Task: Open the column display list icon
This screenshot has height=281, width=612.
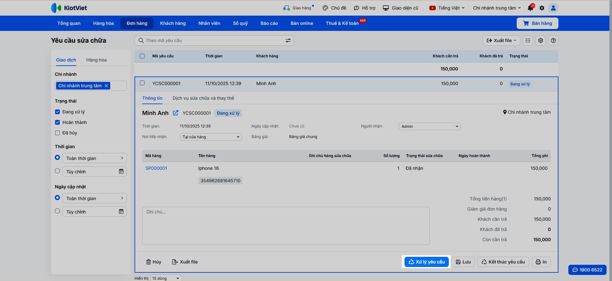Action: pos(528,40)
